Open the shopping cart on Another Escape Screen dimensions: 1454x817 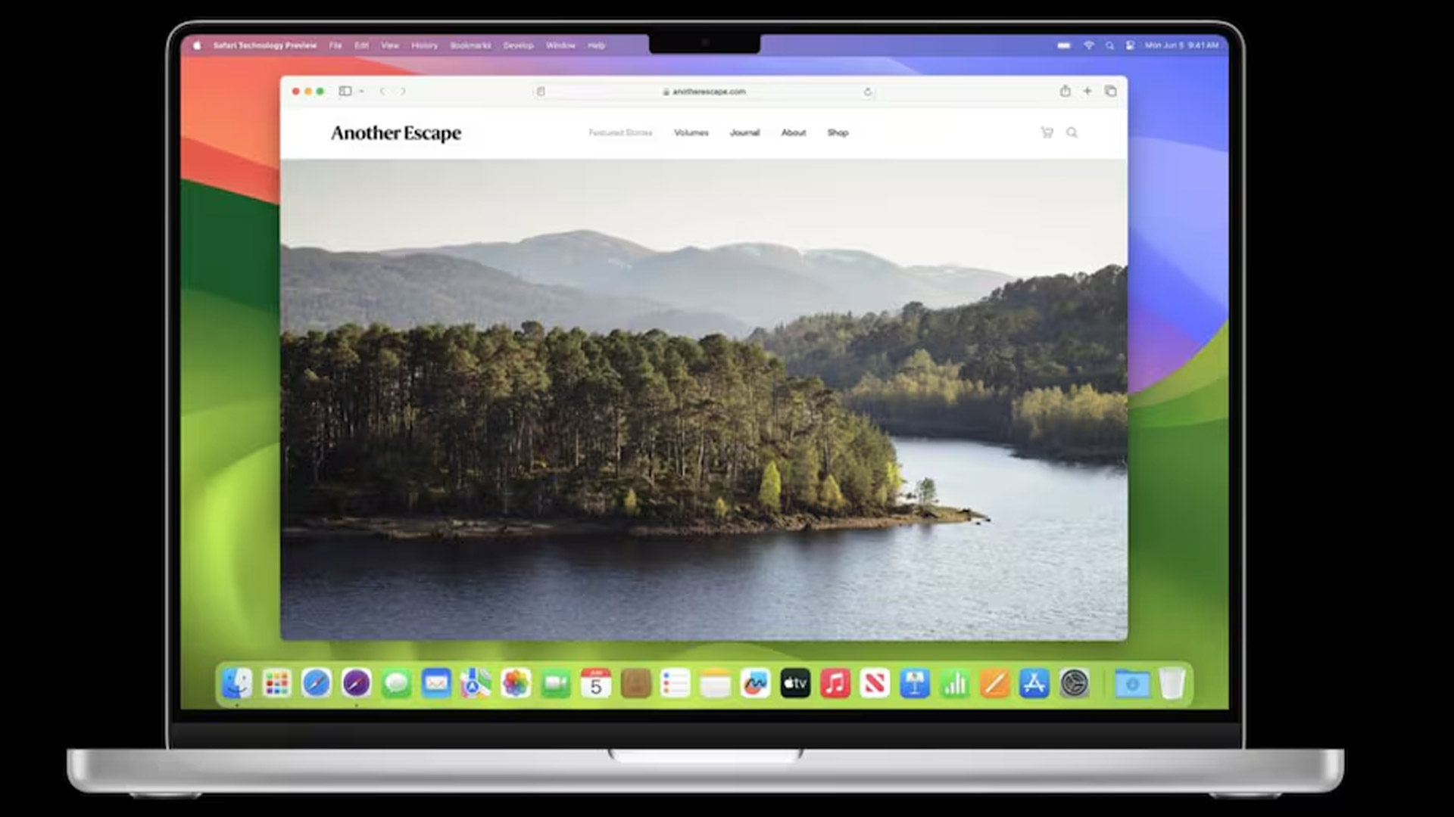coord(1047,132)
